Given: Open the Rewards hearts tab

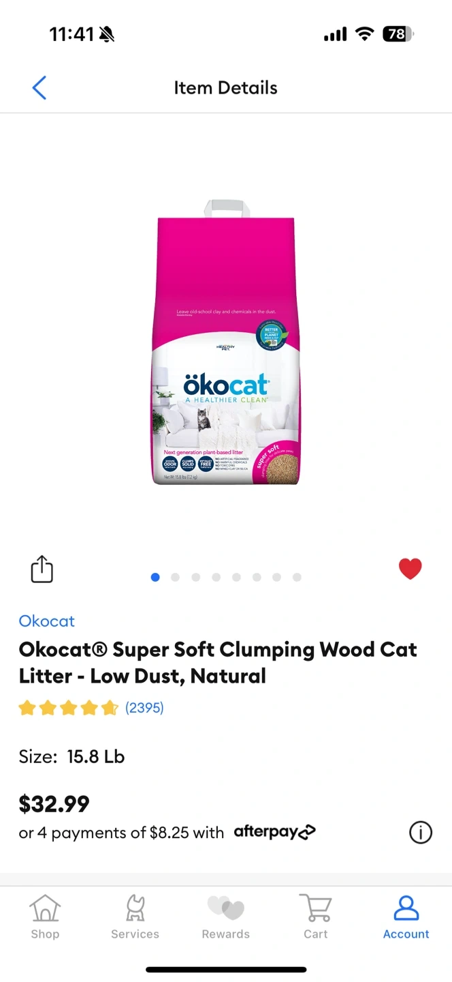Looking at the screenshot, I should click(x=226, y=917).
